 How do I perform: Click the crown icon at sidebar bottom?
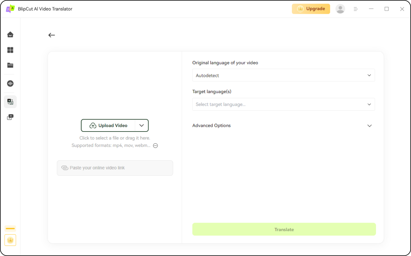[10, 240]
